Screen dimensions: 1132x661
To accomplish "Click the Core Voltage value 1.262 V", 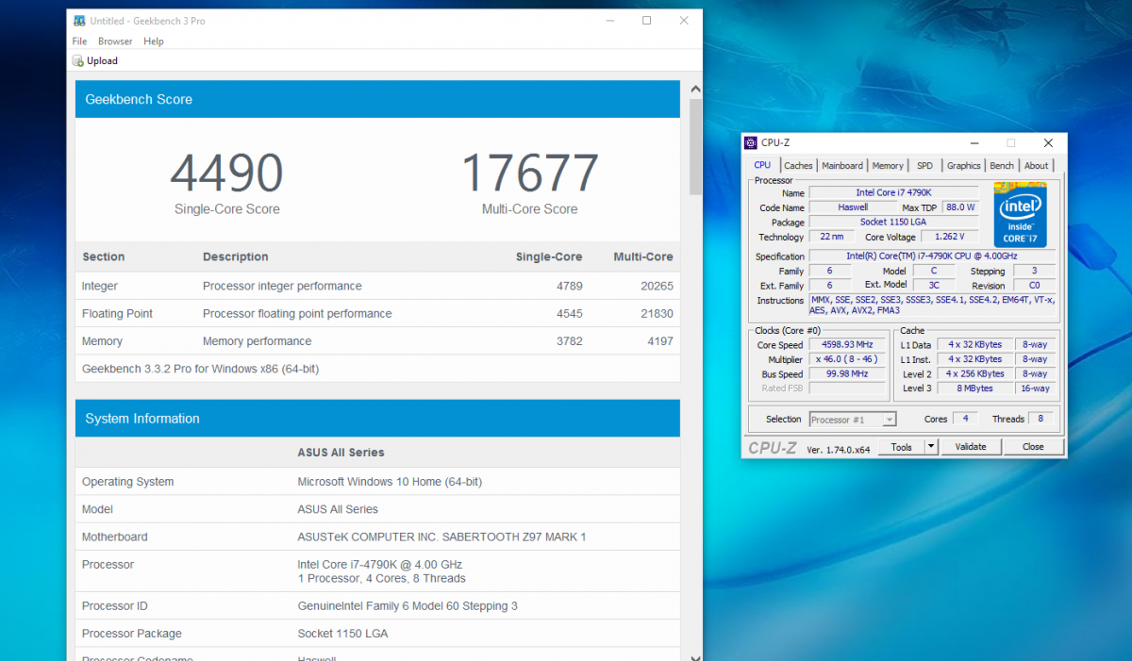I will tap(950, 238).
